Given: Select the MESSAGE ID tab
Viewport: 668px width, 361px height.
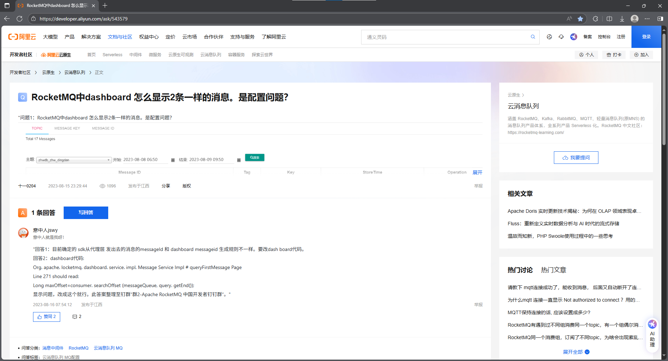Looking at the screenshot, I should pos(103,128).
